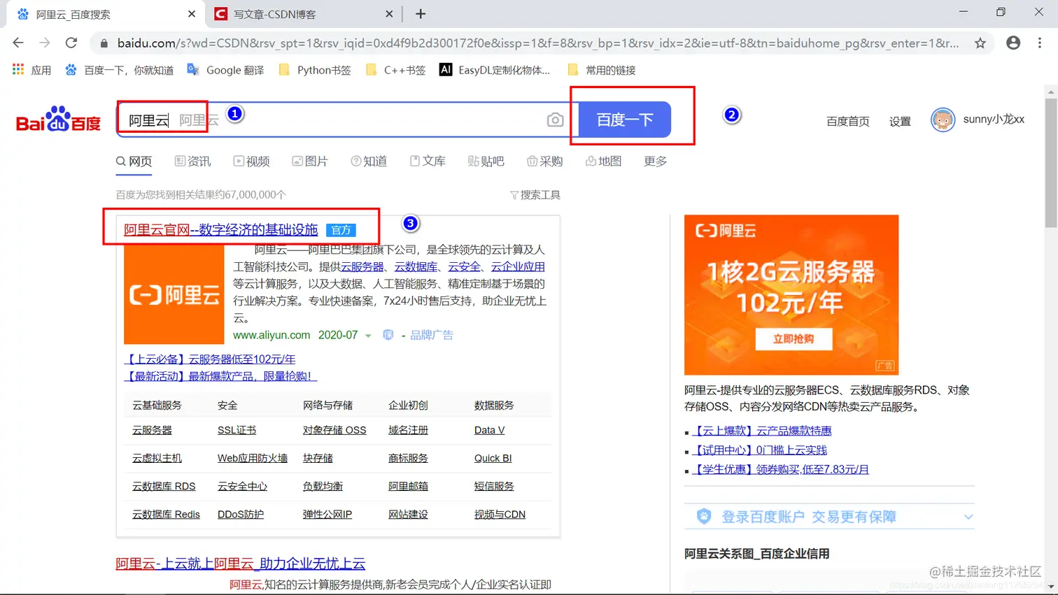Switch to the 视频 tab
The height and width of the screenshot is (595, 1058).
pyautogui.click(x=251, y=162)
